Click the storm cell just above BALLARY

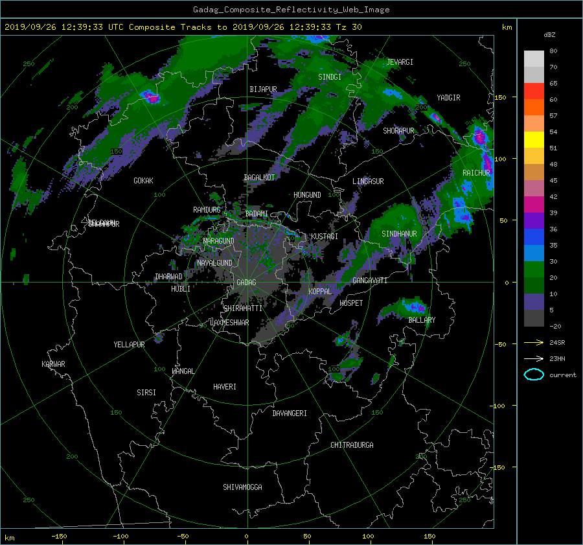coord(413,307)
